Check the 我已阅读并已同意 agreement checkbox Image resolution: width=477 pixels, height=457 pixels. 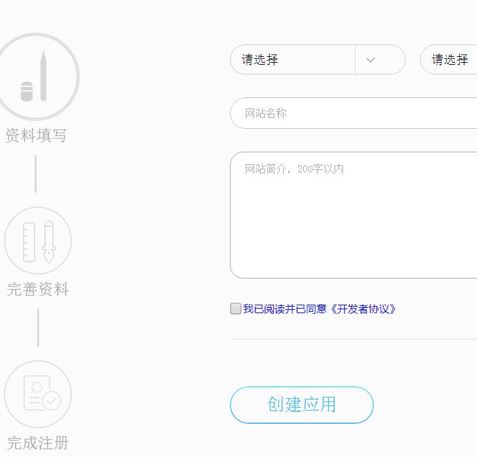(x=235, y=309)
